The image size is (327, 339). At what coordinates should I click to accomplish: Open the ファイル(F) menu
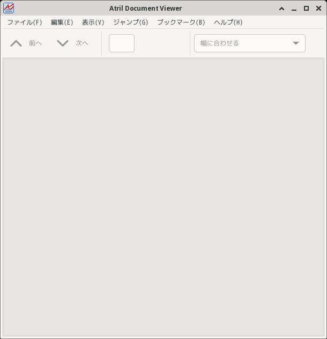[25, 22]
